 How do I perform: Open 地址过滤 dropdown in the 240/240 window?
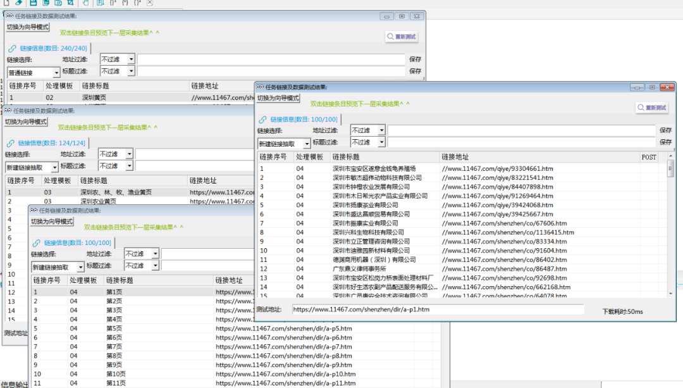tap(117, 59)
